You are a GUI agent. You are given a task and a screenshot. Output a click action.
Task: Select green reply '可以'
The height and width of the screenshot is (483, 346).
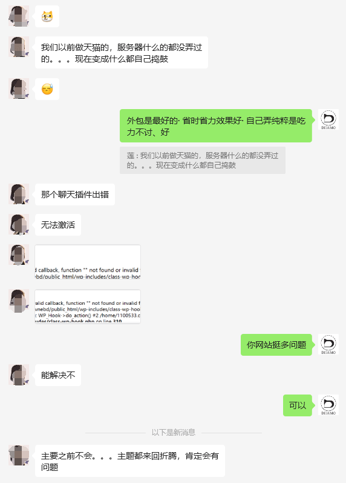tap(298, 405)
